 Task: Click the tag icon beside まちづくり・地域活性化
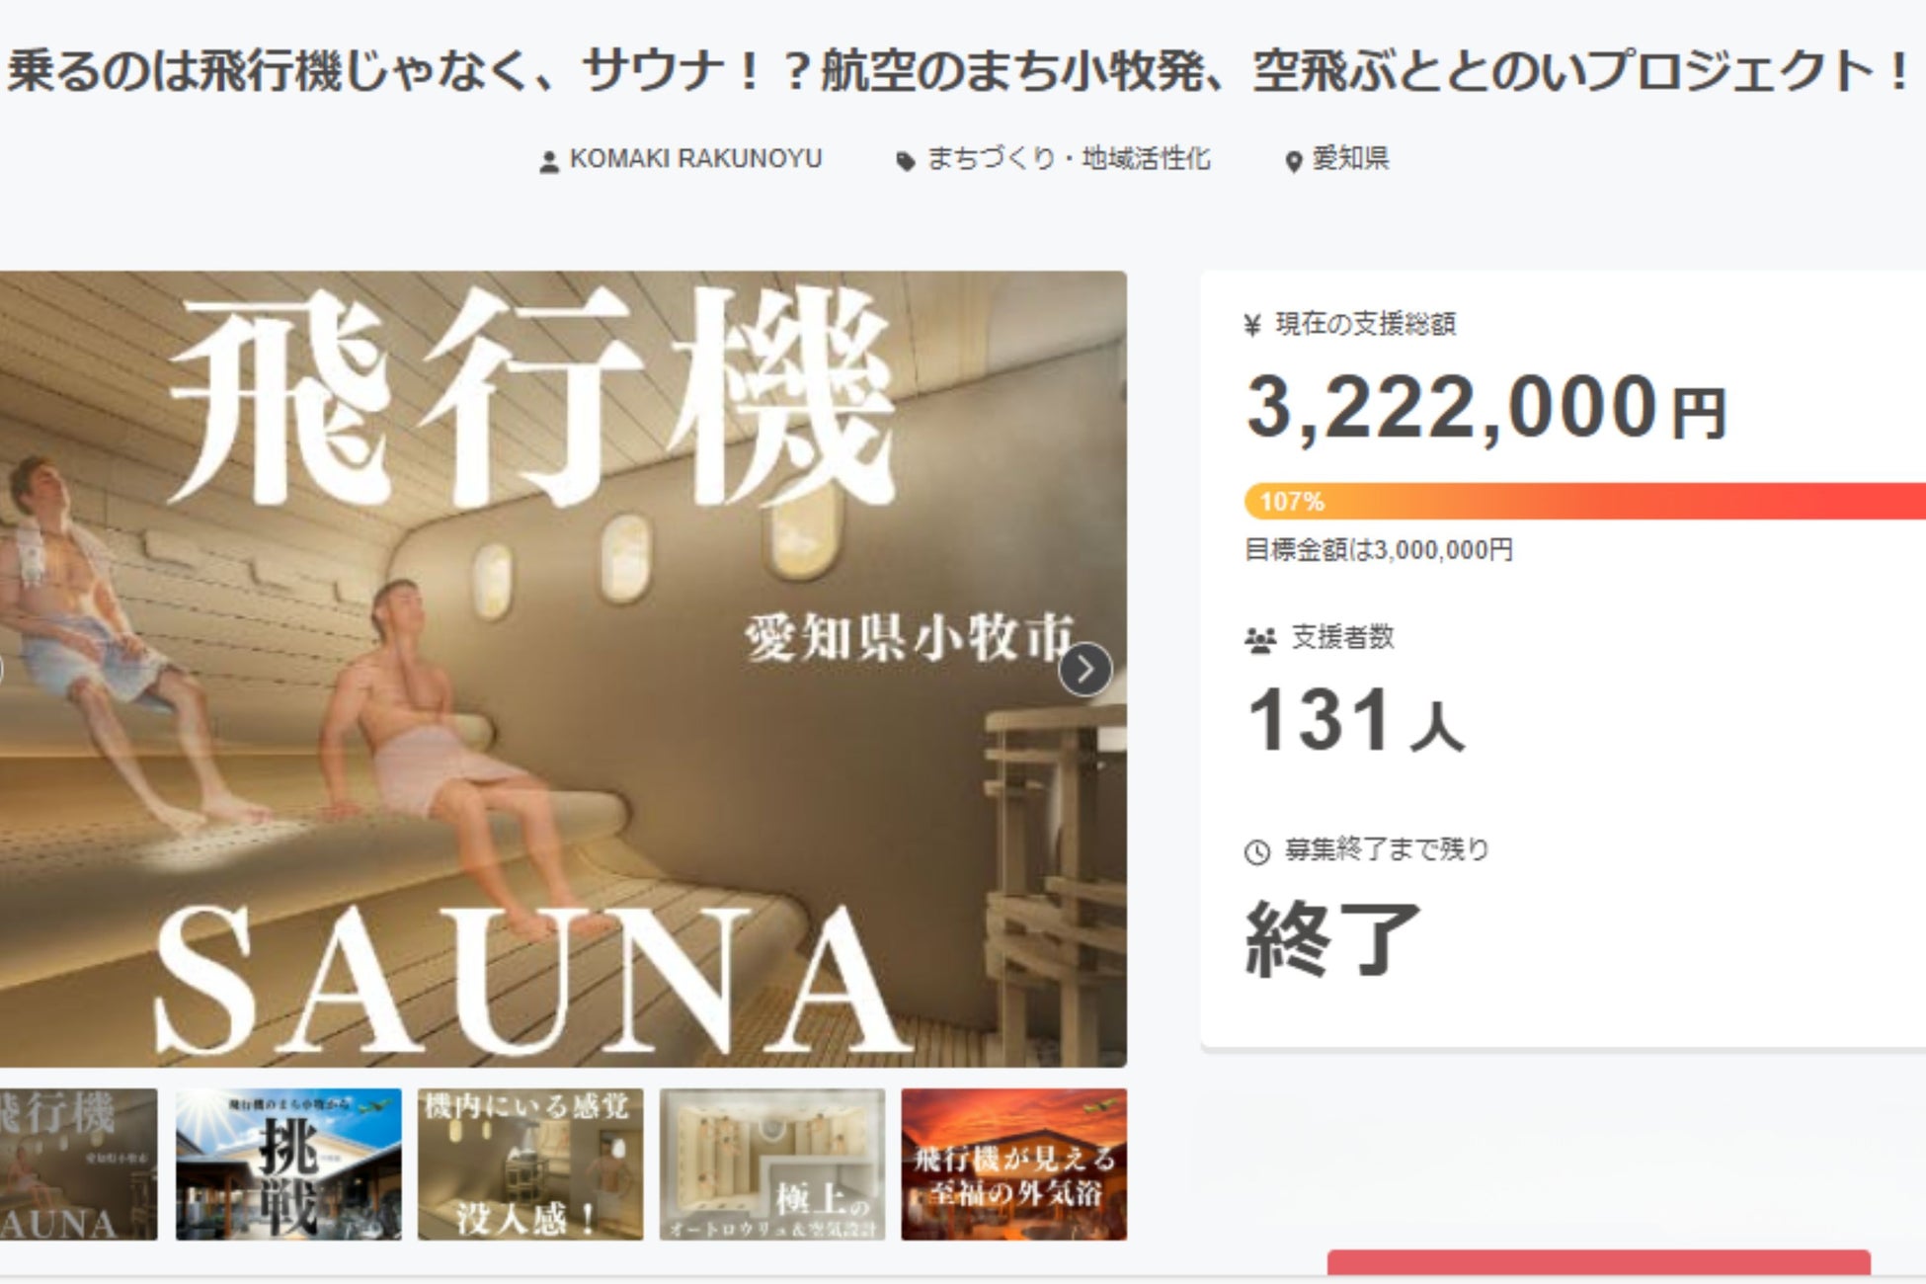tap(905, 161)
